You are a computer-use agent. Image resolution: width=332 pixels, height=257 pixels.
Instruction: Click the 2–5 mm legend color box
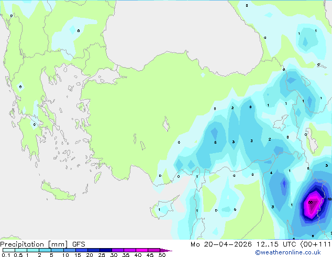[45, 250]
